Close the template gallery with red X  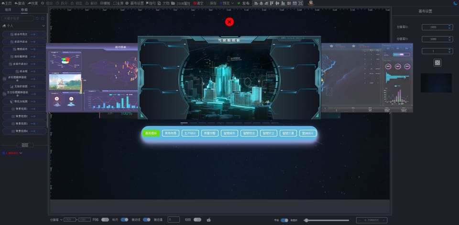point(229,22)
